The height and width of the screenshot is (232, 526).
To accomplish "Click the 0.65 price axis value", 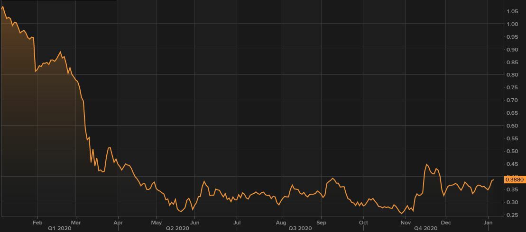I will [512, 113].
